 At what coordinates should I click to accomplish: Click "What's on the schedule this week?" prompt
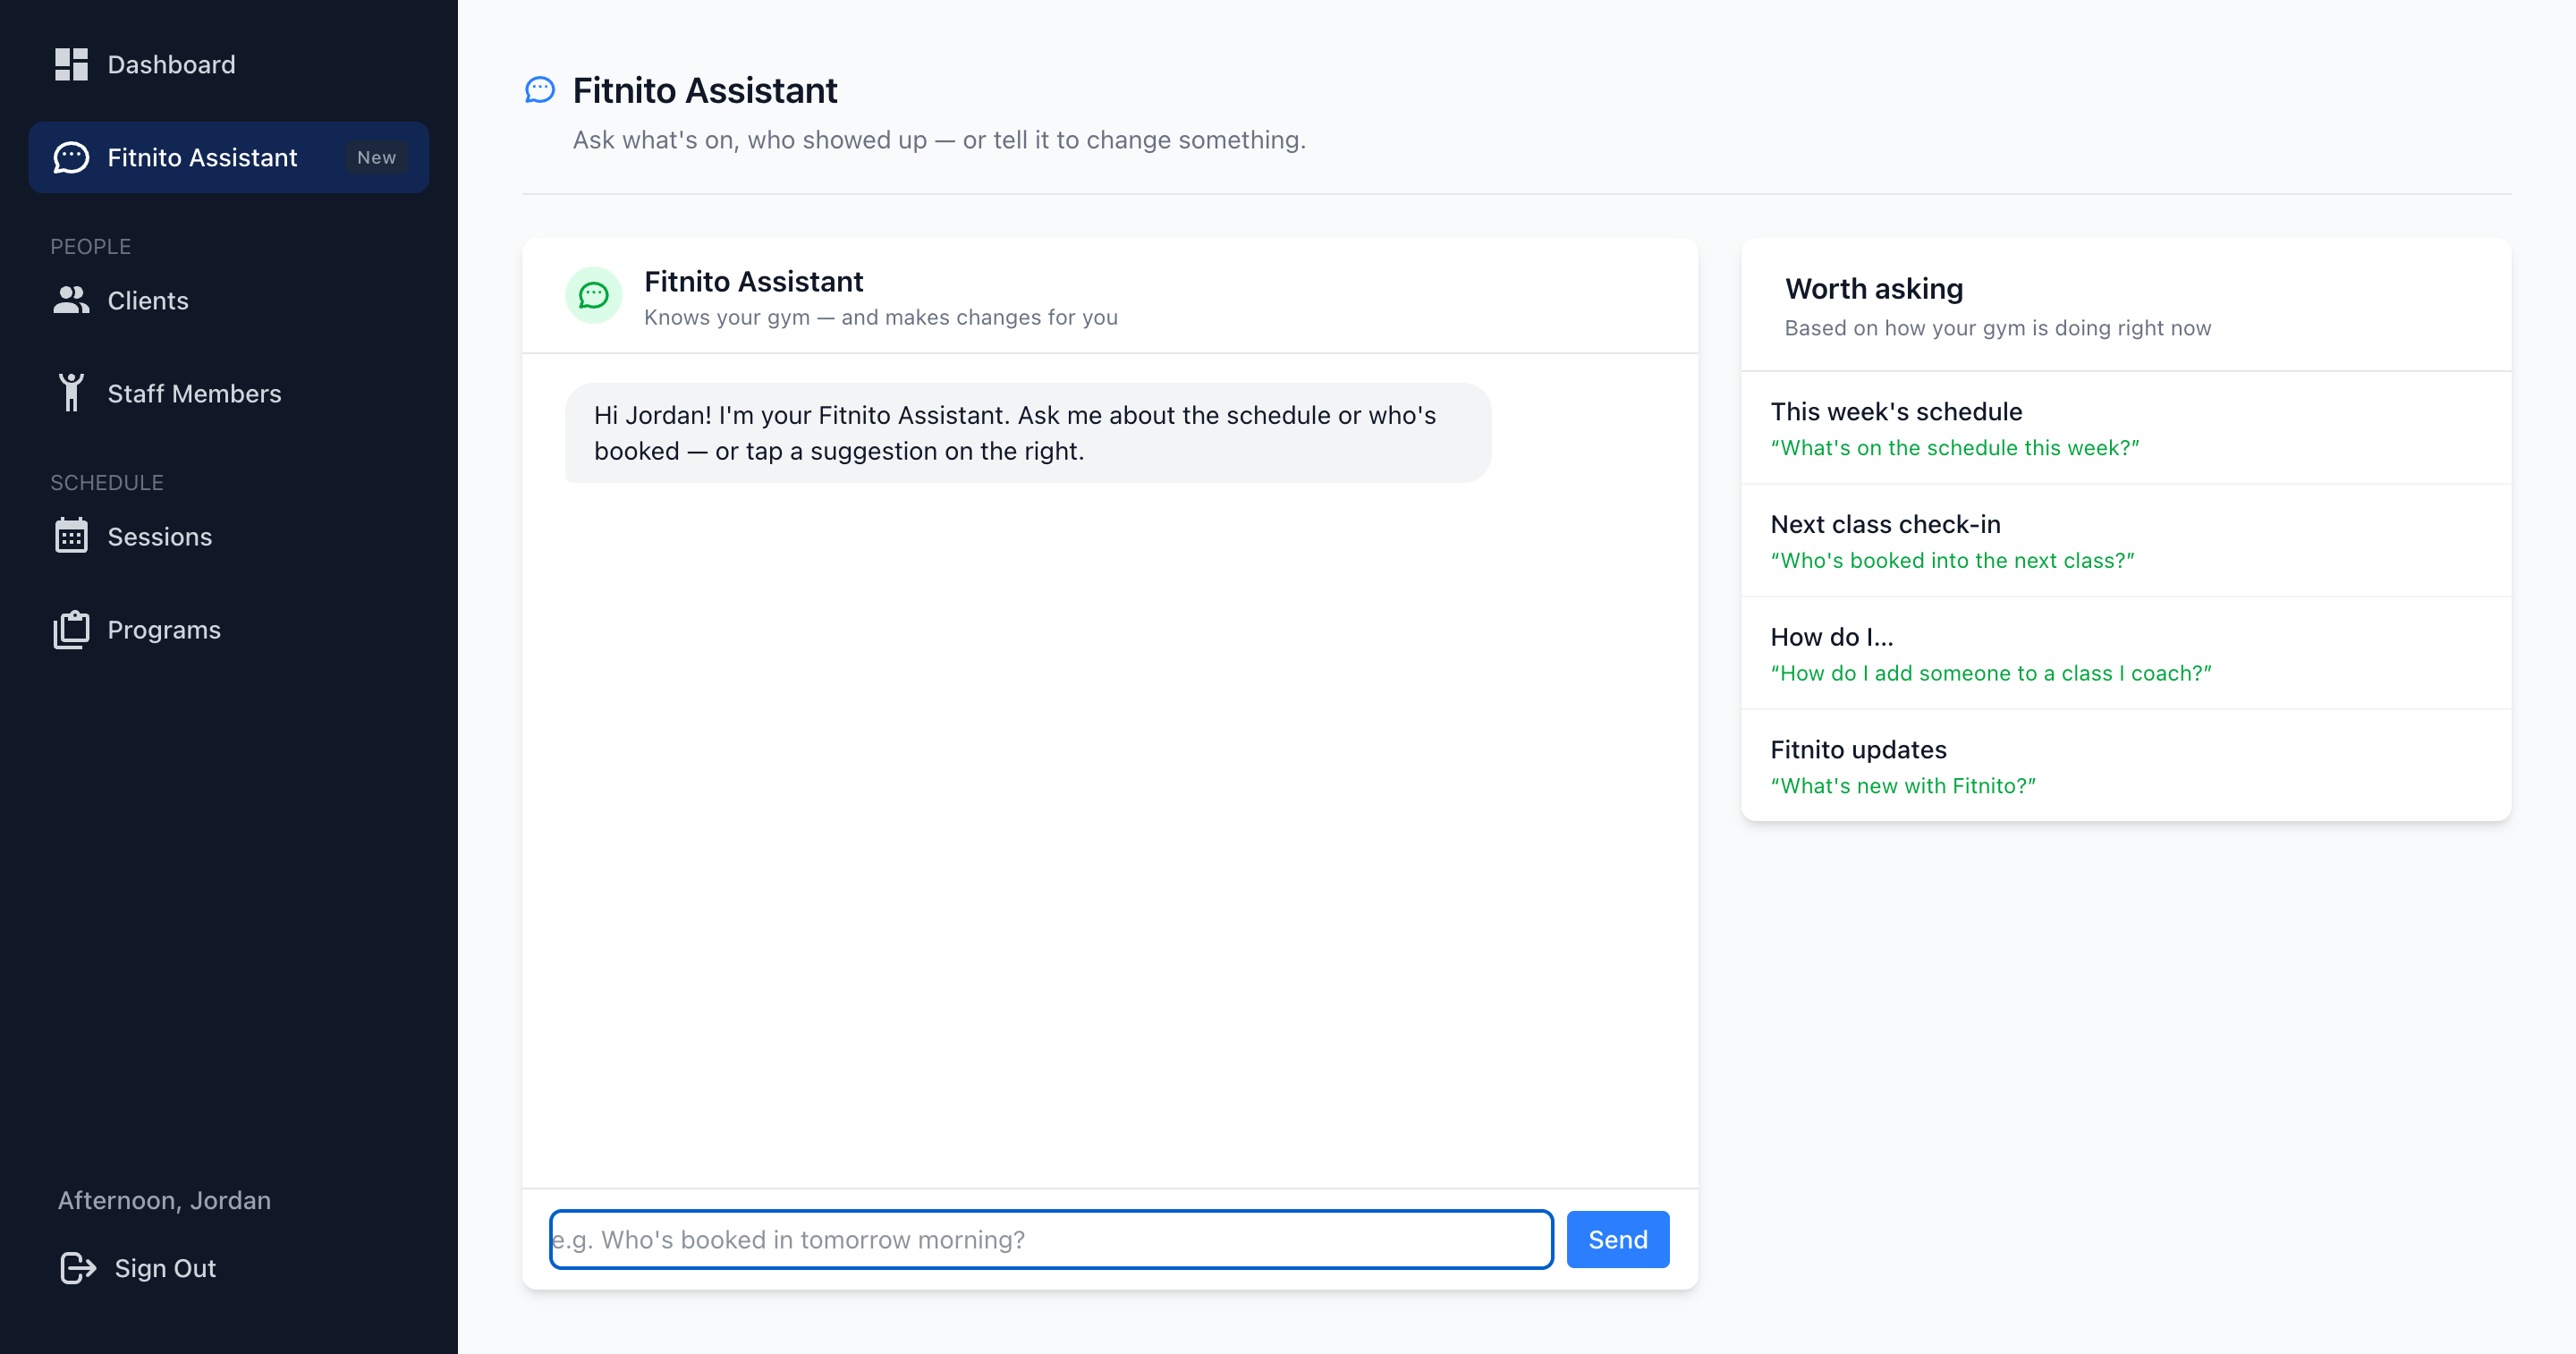[x=1954, y=448]
